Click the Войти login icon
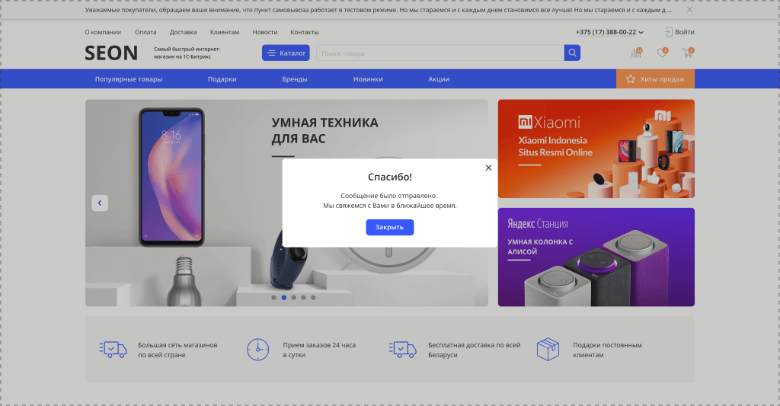The width and height of the screenshot is (780, 406). 669,32
